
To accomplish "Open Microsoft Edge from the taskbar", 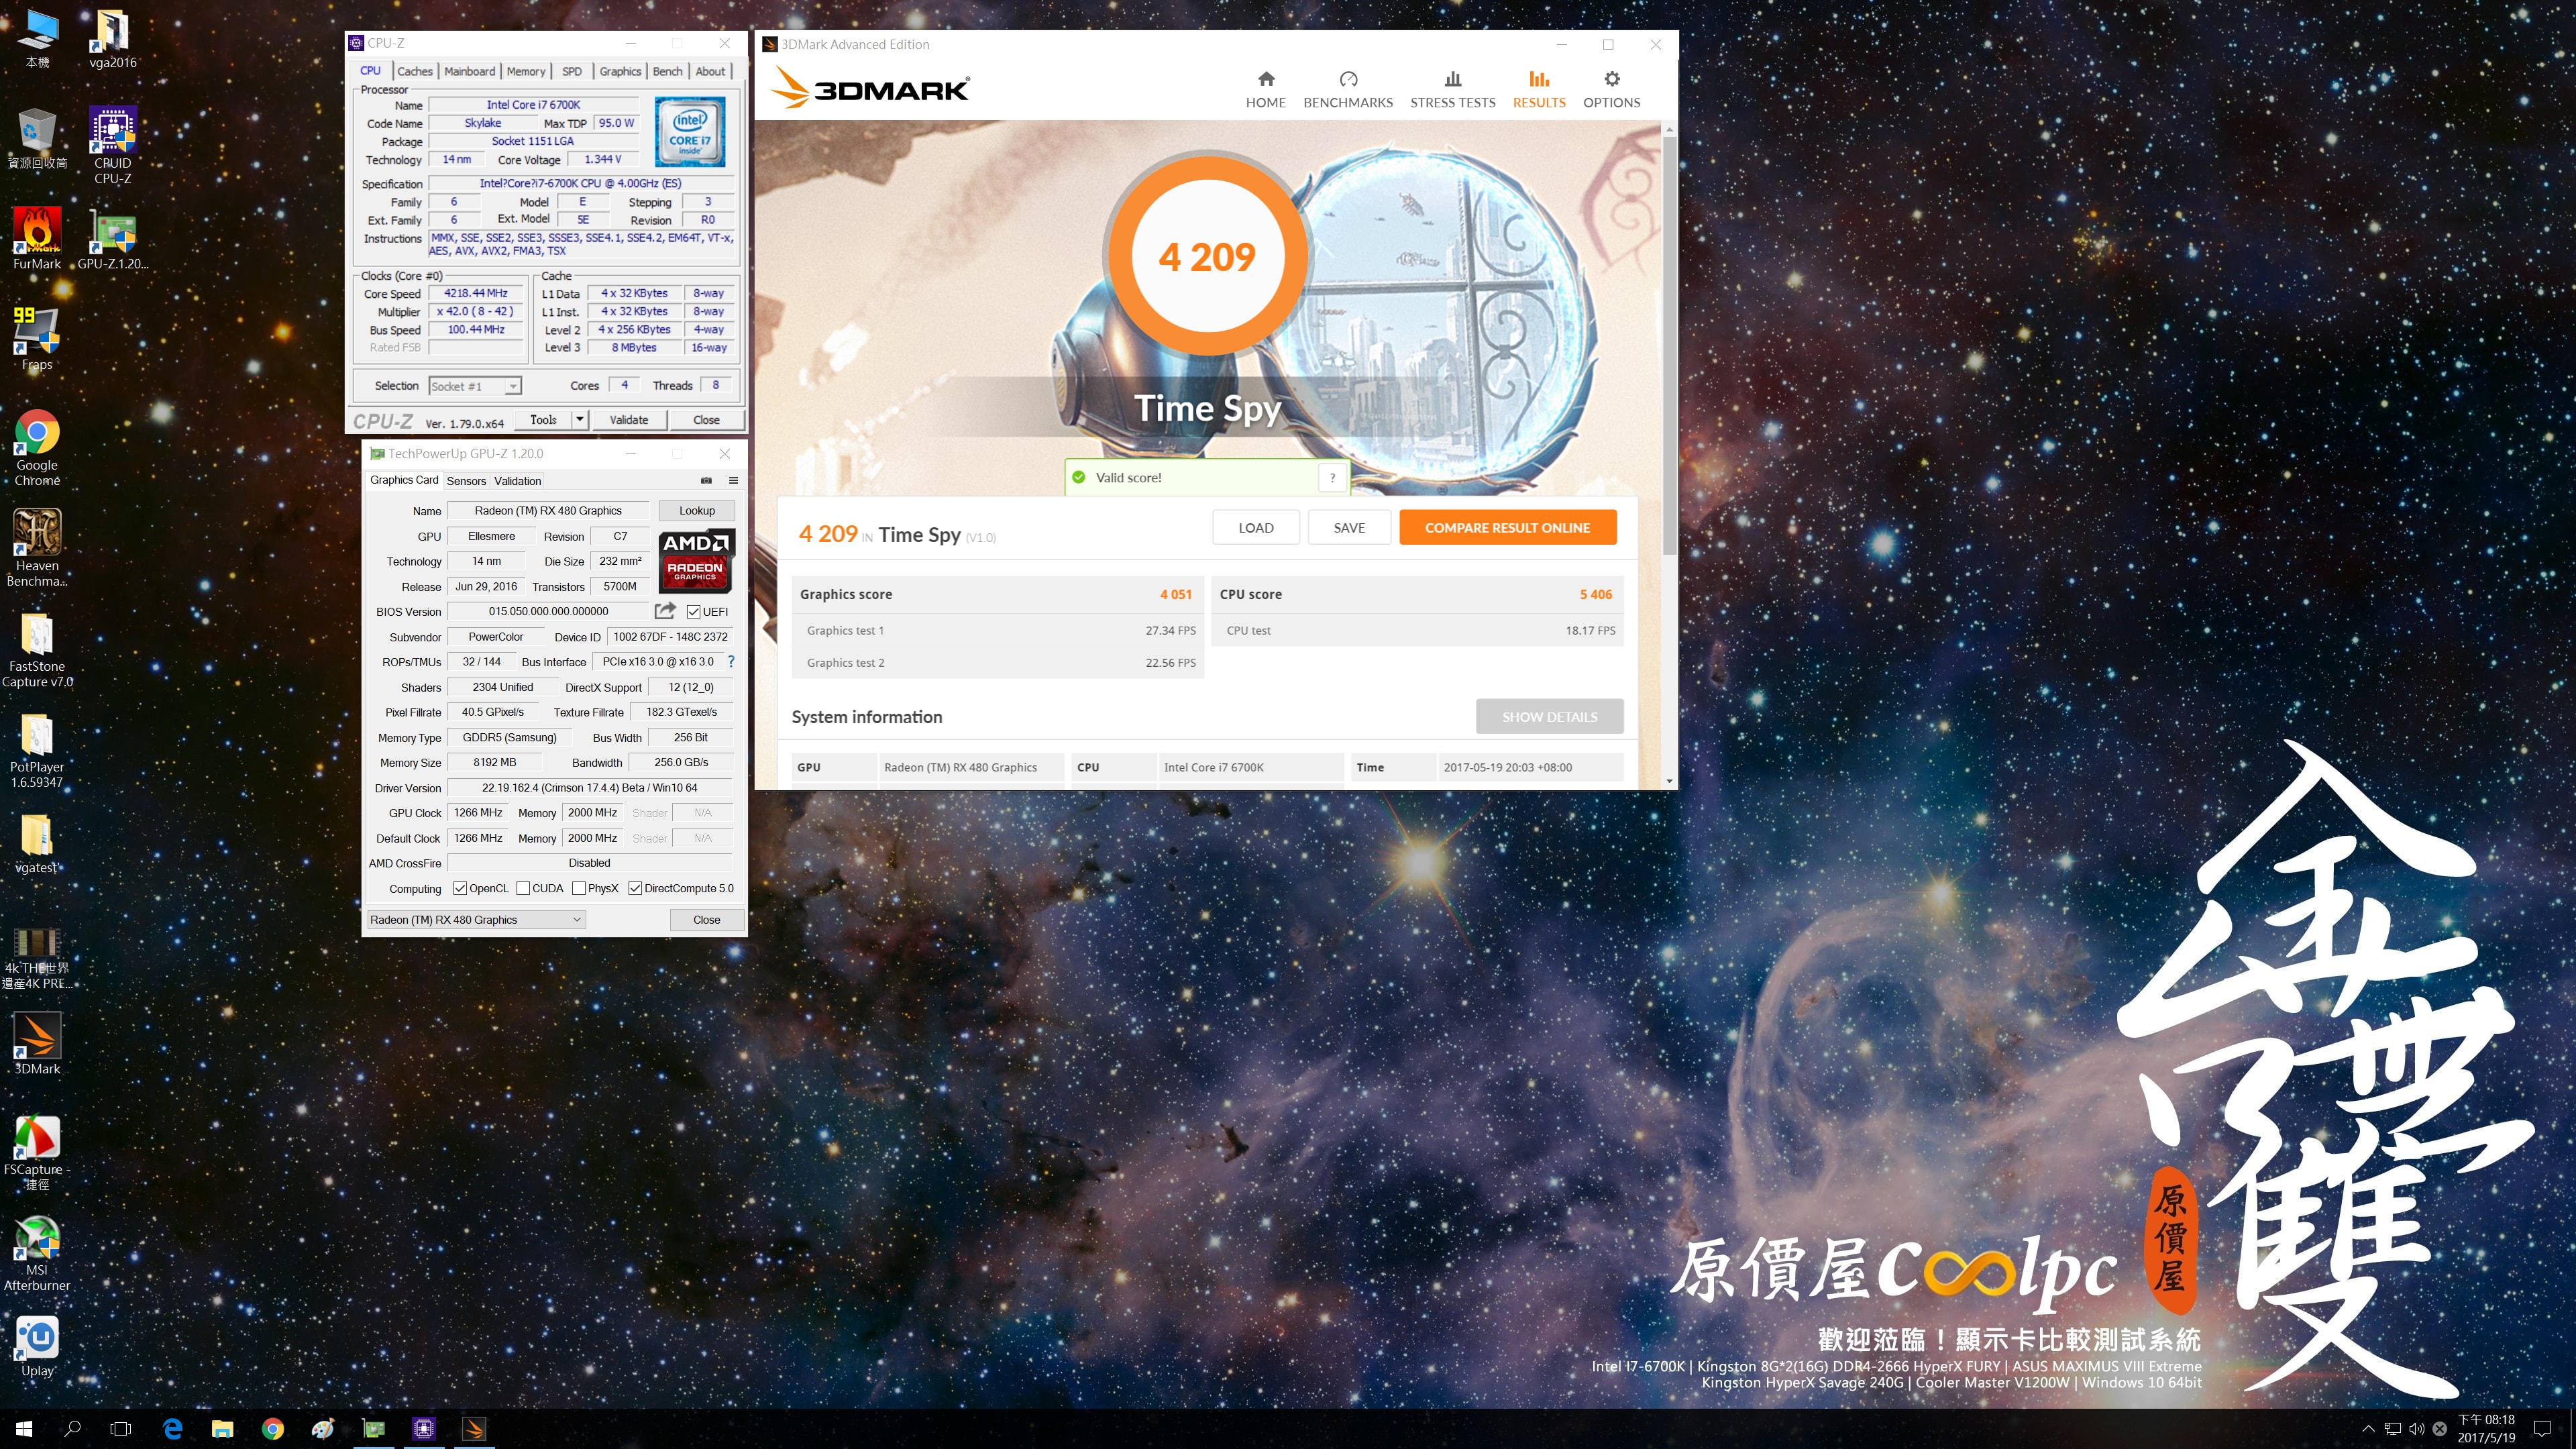I will (x=172, y=1429).
